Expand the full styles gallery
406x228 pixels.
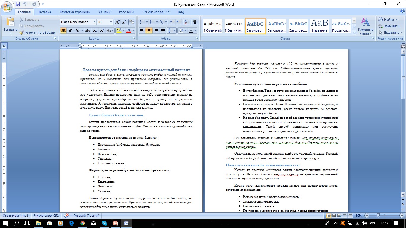[354, 31]
